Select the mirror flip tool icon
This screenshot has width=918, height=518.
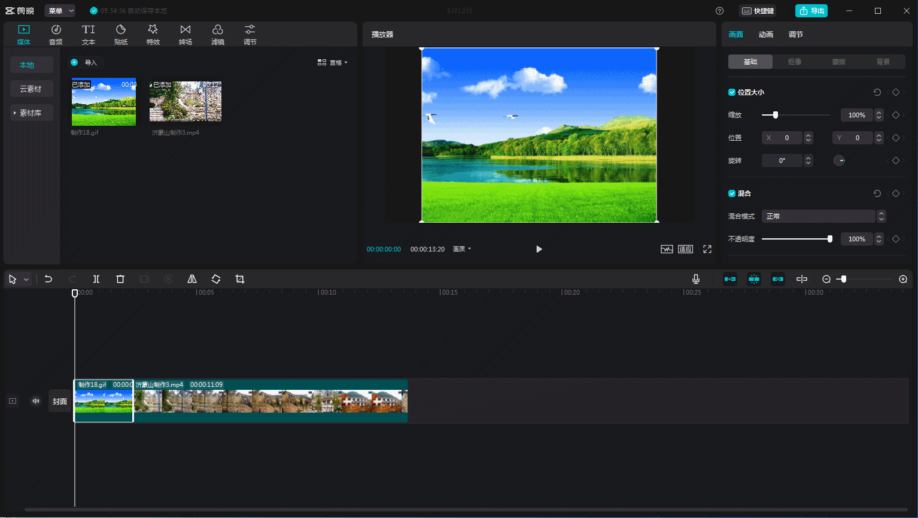coord(192,279)
